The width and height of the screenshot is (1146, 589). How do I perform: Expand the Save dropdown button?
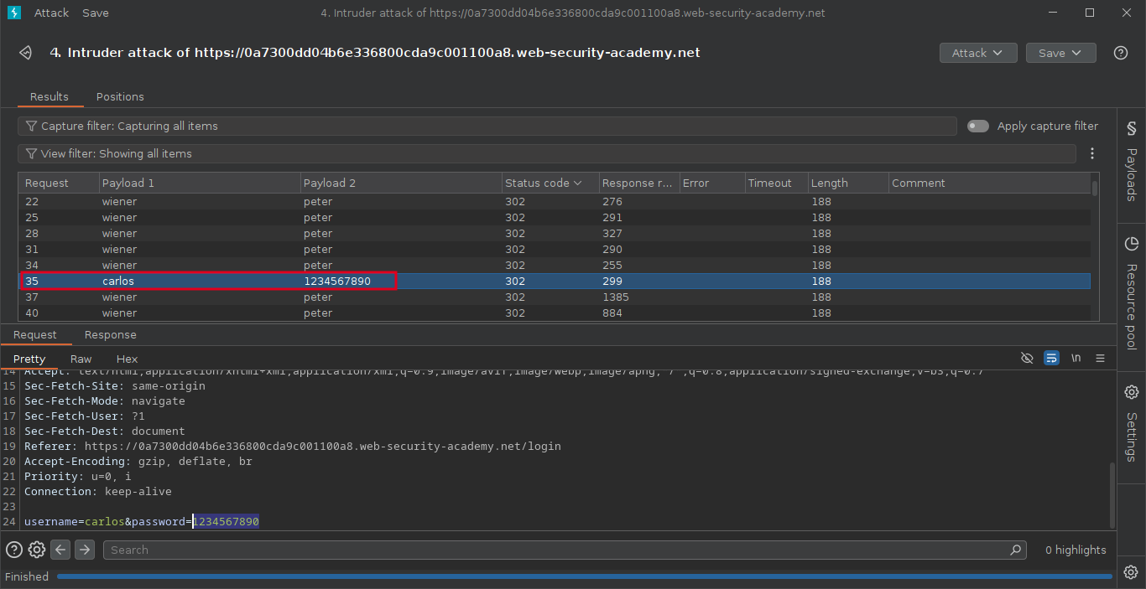click(x=1060, y=53)
